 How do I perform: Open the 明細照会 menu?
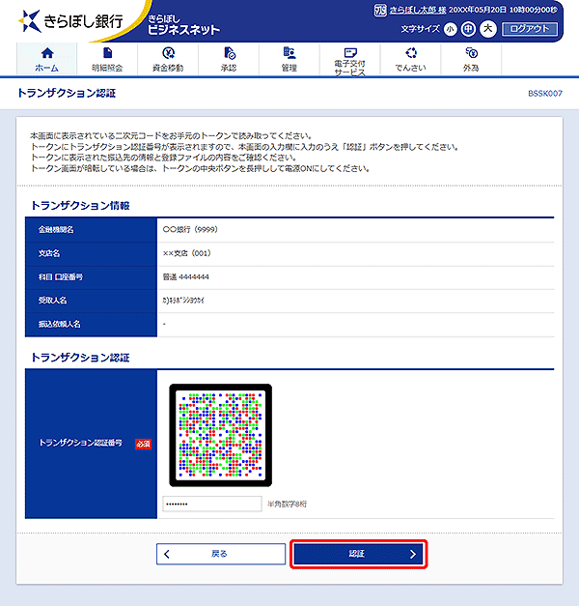(x=107, y=59)
